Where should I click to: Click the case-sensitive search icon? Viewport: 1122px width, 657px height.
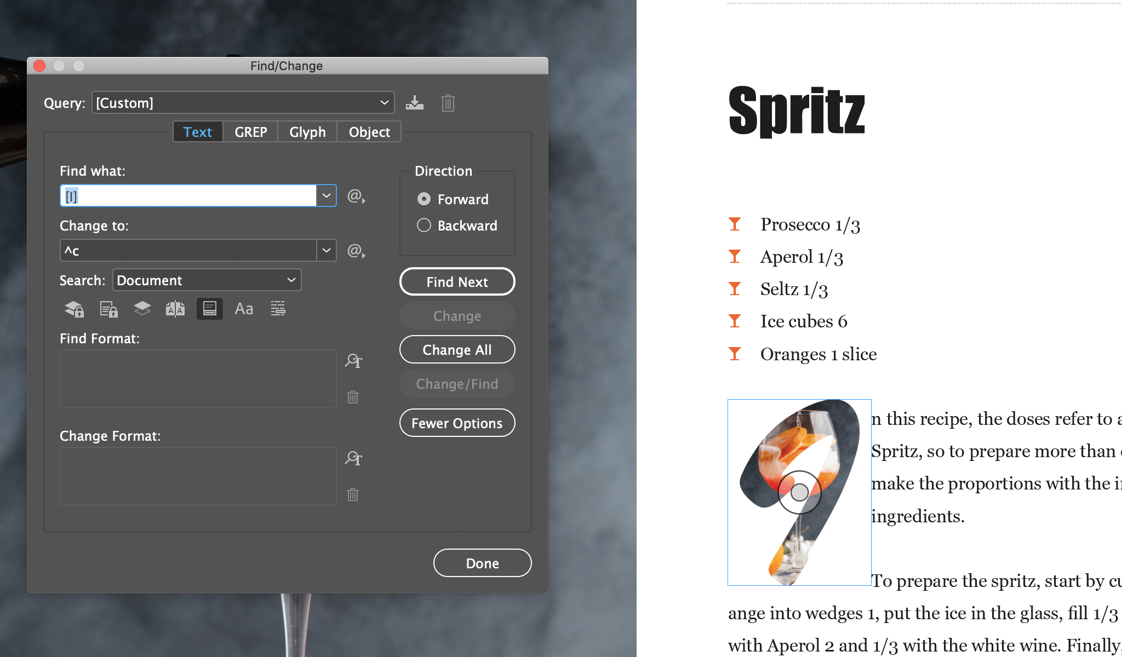(x=243, y=308)
